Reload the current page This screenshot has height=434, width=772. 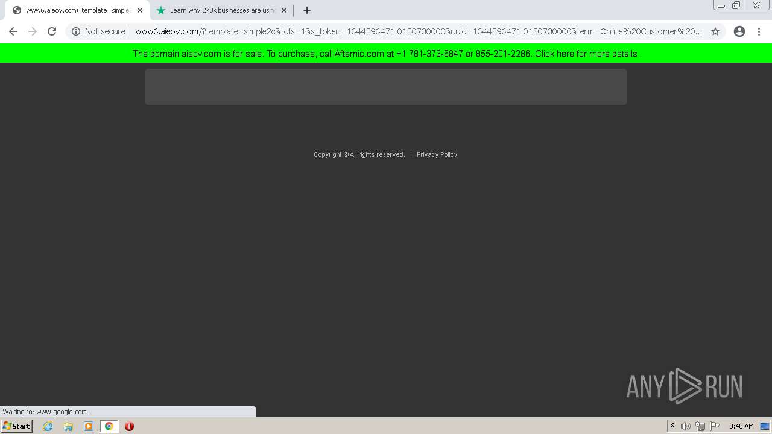point(52,31)
